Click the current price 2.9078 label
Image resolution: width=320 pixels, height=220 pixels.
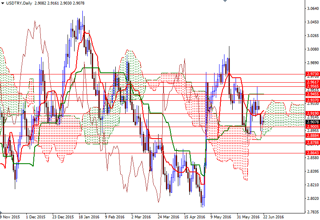point(313,122)
